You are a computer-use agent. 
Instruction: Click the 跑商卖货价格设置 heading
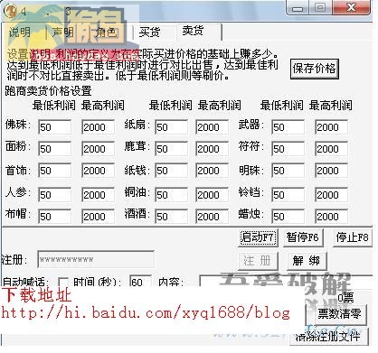click(x=48, y=90)
